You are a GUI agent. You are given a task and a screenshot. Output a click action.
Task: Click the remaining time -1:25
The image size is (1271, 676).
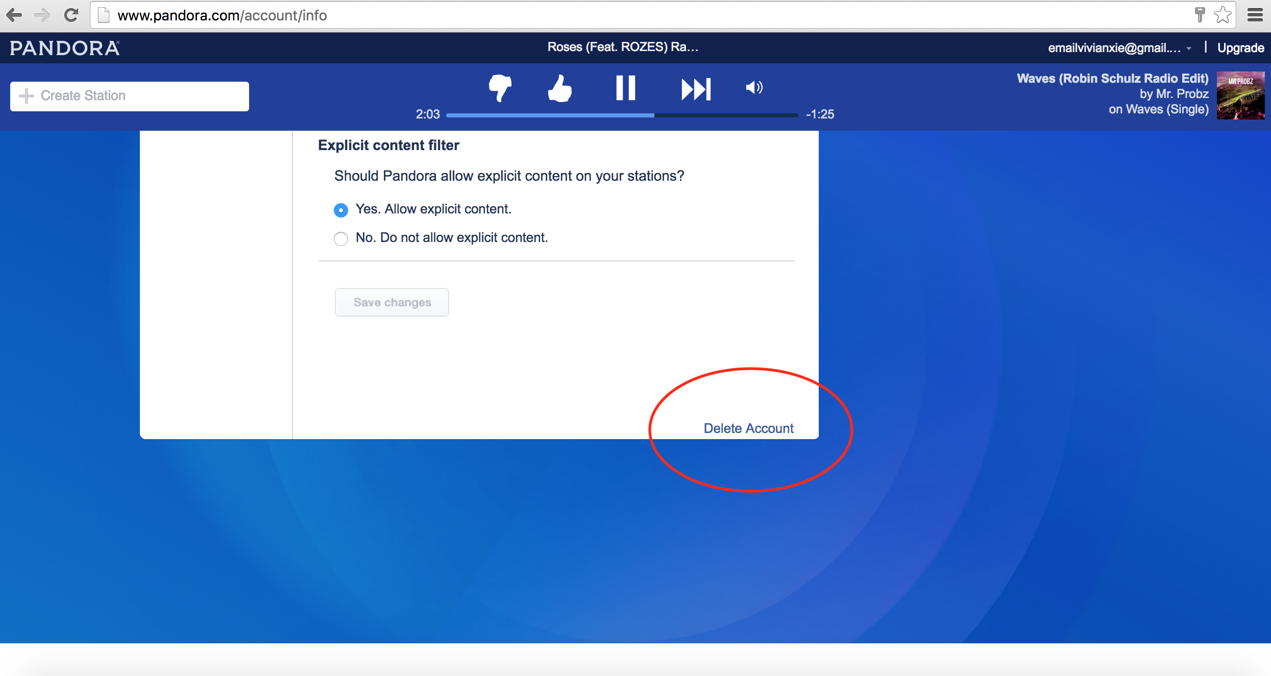(820, 114)
